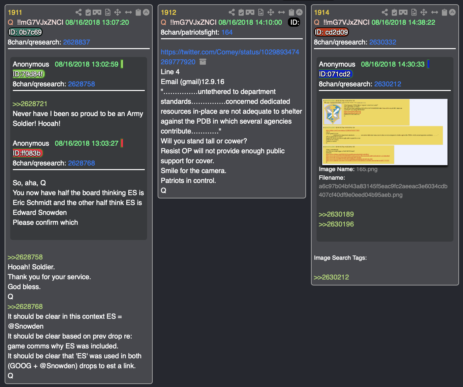Follow the >>2628721 reply reference
Image resolution: width=463 pixels, height=387 pixels.
pyautogui.click(x=30, y=104)
